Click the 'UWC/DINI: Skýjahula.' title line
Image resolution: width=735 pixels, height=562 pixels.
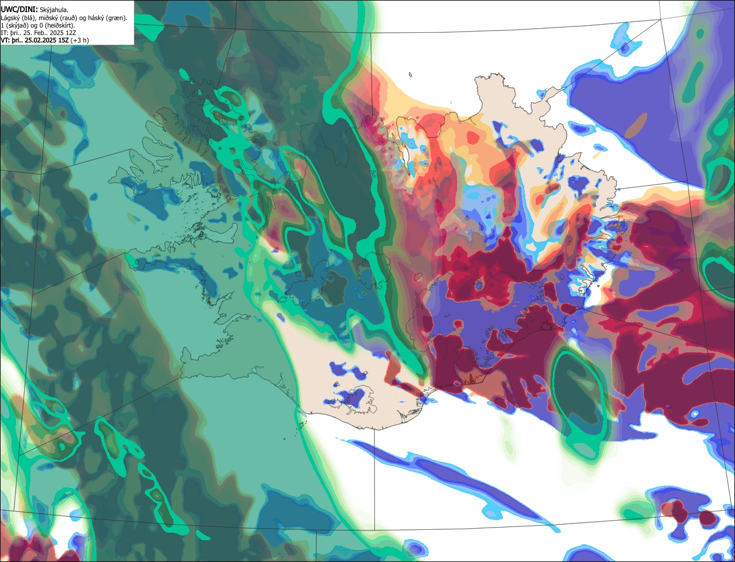point(34,10)
